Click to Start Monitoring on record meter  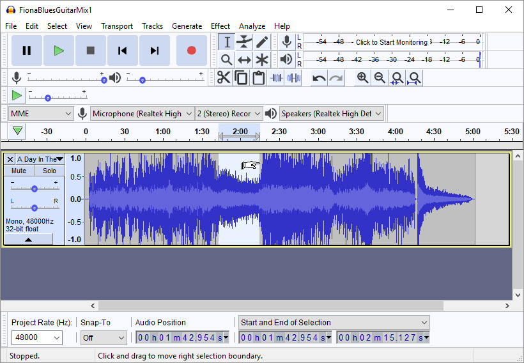click(x=391, y=42)
